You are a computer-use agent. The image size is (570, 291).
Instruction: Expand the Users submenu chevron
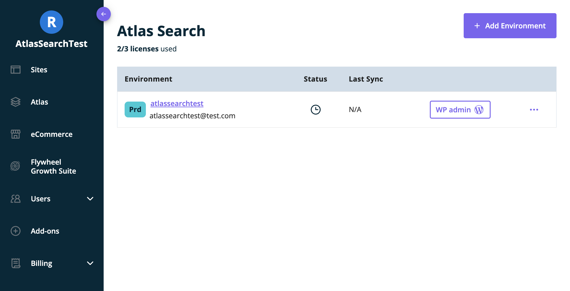[90, 199]
